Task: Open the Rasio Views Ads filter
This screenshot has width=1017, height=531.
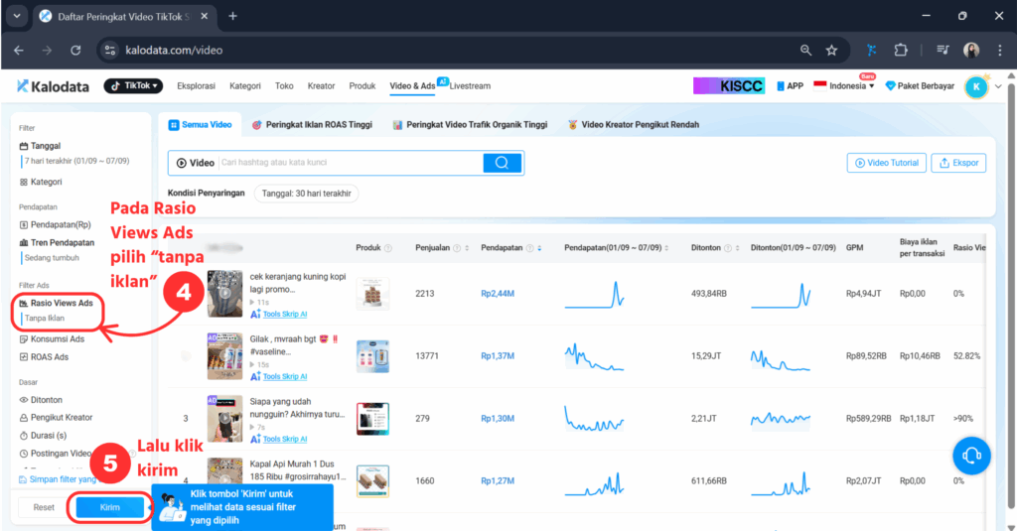Action: point(57,303)
